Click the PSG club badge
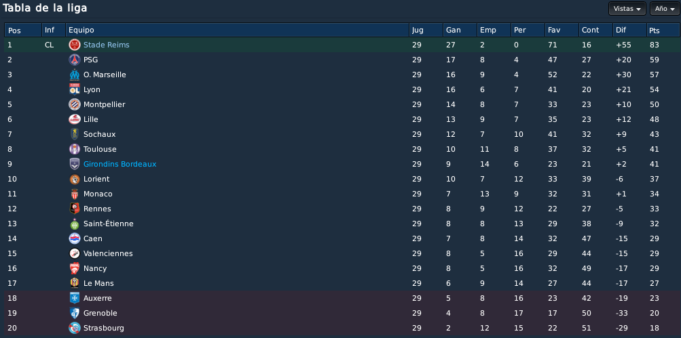 coord(75,60)
